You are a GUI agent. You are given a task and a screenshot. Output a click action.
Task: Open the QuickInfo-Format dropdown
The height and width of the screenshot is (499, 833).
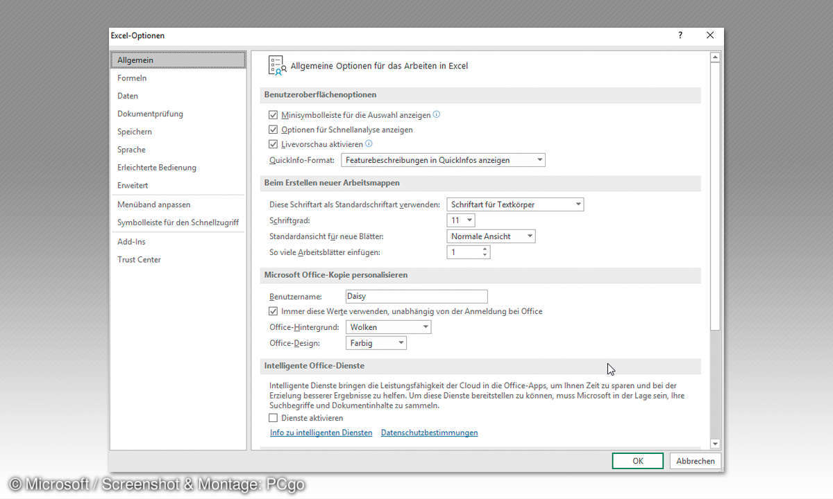point(444,160)
